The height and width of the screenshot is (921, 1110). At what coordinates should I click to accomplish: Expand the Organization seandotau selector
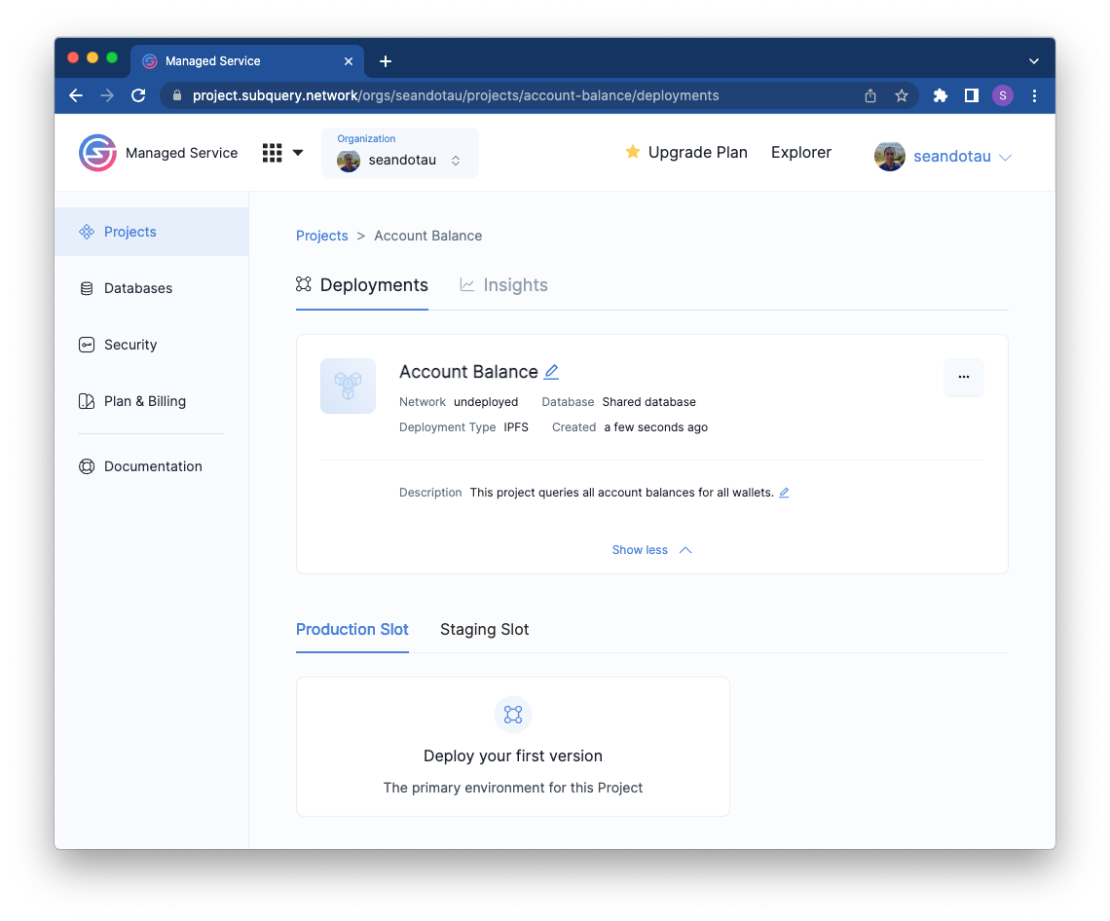[x=400, y=153]
